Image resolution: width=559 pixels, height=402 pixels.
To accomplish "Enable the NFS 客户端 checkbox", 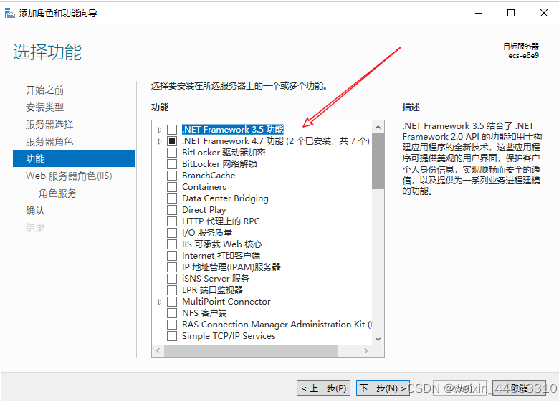I will point(172,313).
